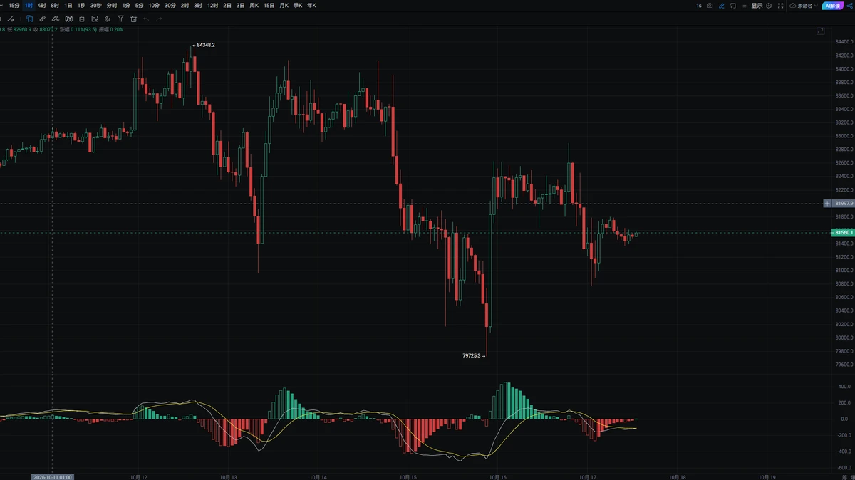Image resolution: width=855 pixels, height=480 pixels.
Task: Click the 84348.2 high price label
Action: [205, 45]
